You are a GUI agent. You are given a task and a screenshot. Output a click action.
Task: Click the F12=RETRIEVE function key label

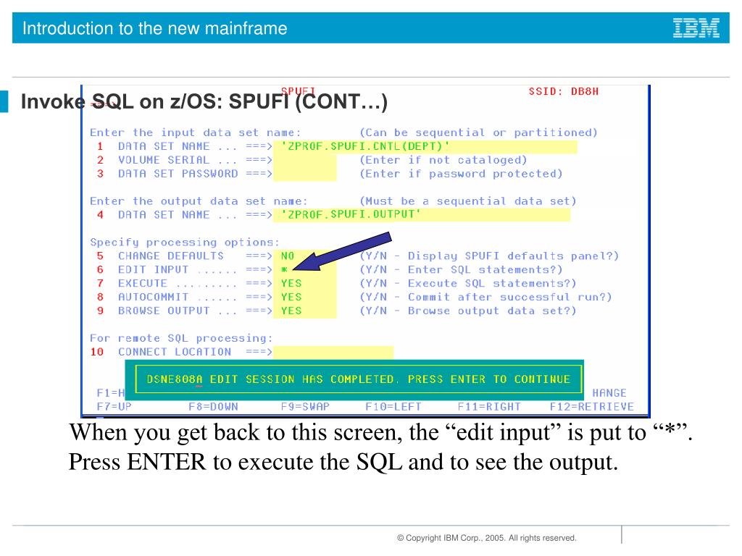point(591,407)
